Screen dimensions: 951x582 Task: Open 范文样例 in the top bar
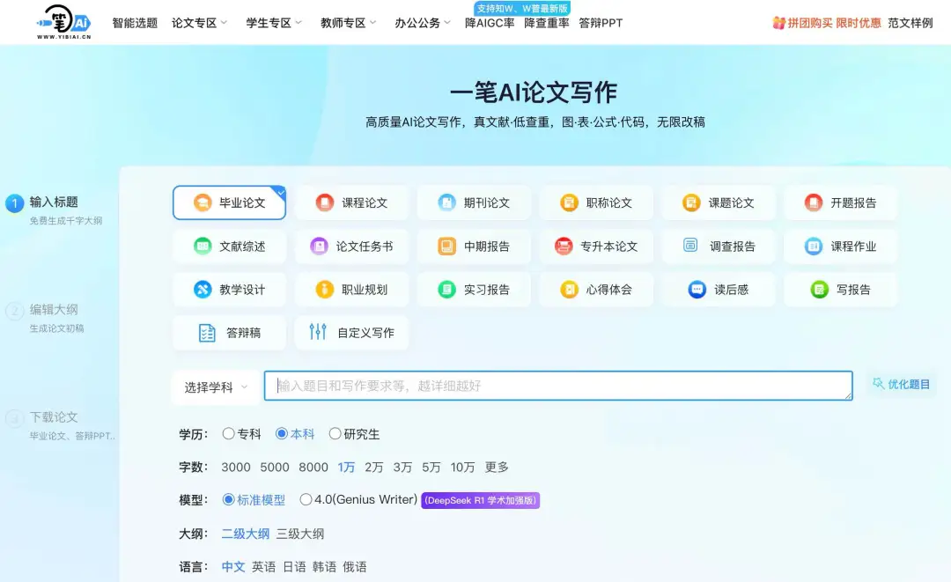[x=910, y=23]
